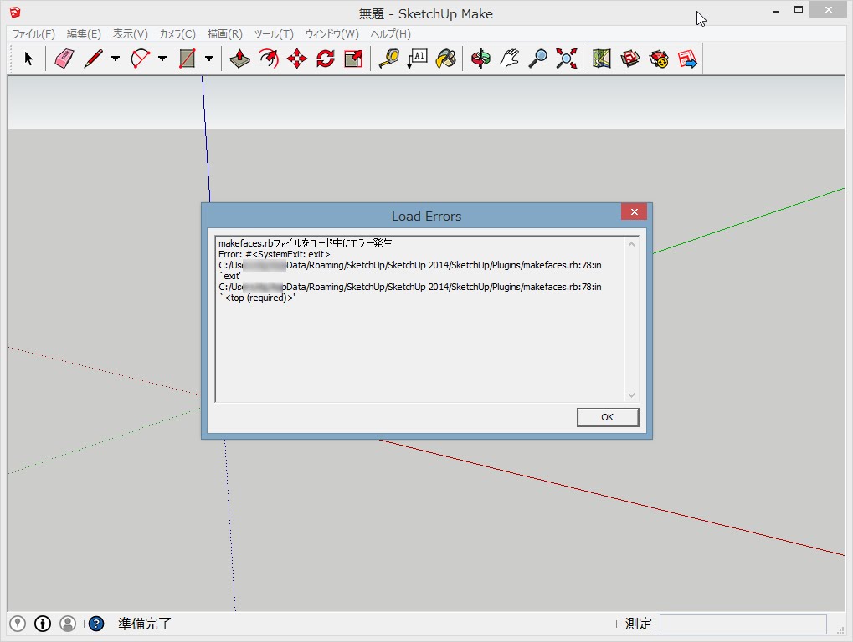The width and height of the screenshot is (853, 642).
Task: Toggle the Instructor help question icon
Action: [x=95, y=624]
